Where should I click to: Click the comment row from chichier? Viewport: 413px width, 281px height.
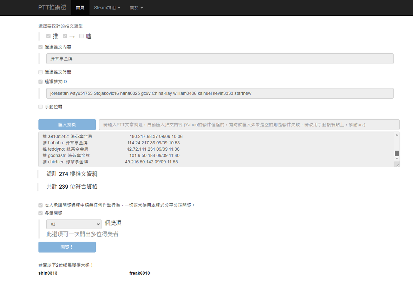110,162
